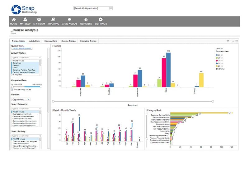Open MY TEAM group icon
Screen dimensions: 249x187
point(39,20)
